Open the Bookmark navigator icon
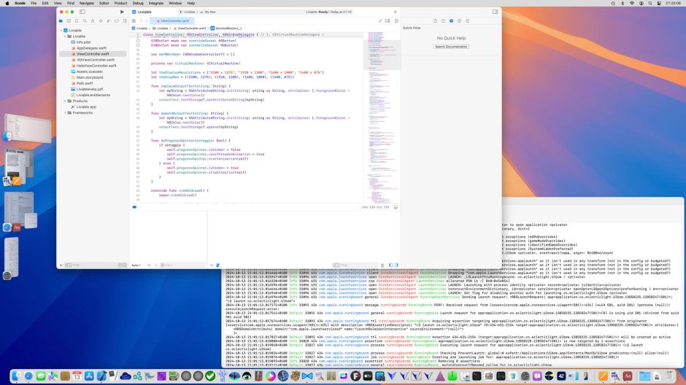This screenshot has width=686, height=385. click(77, 20)
